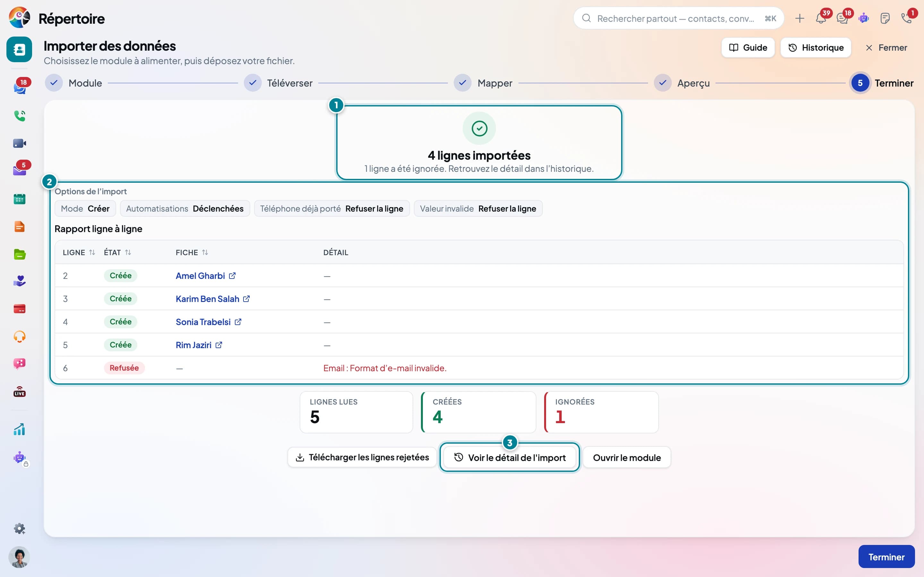The height and width of the screenshot is (577, 924).
Task: Go to the Module step
Action: (74, 83)
